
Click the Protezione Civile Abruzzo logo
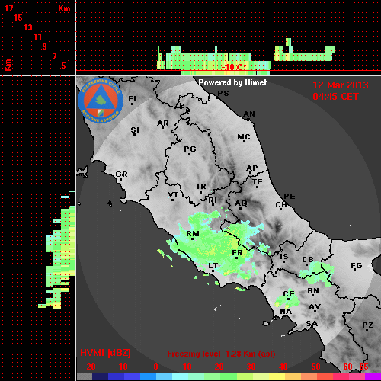[x=101, y=101]
